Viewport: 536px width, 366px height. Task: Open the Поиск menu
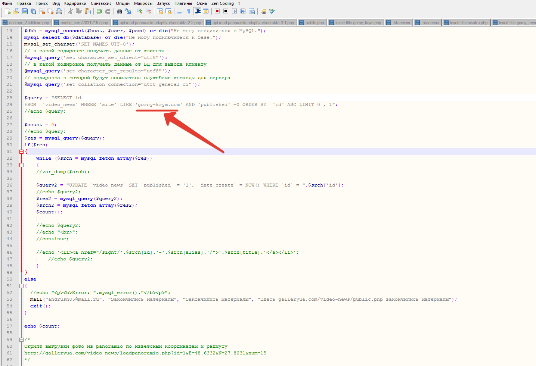41,3
